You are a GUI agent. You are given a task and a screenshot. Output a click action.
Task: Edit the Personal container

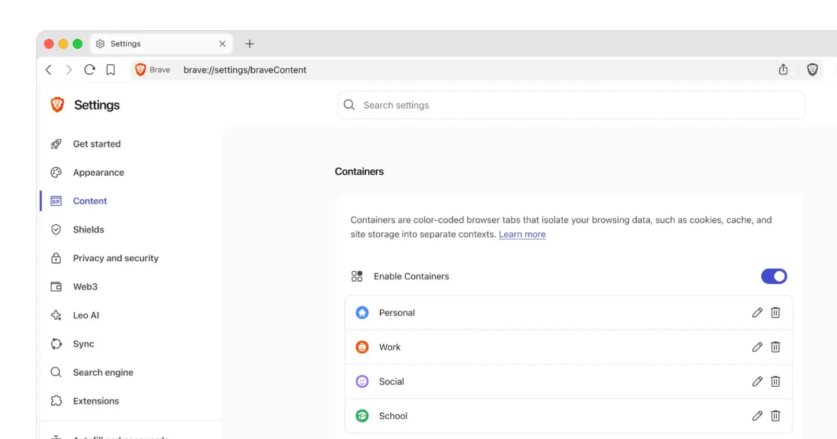click(x=757, y=313)
